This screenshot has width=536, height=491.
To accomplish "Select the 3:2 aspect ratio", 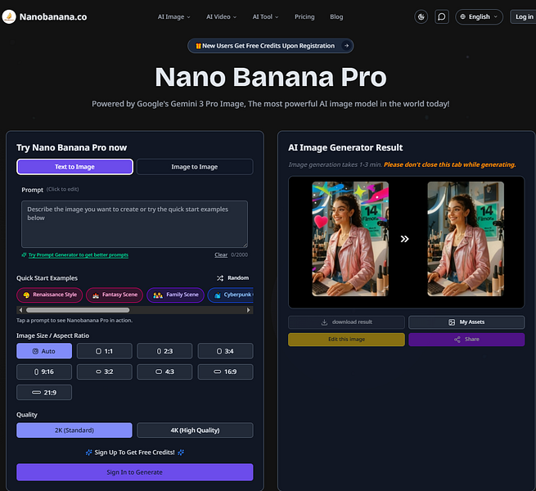I will coord(105,372).
